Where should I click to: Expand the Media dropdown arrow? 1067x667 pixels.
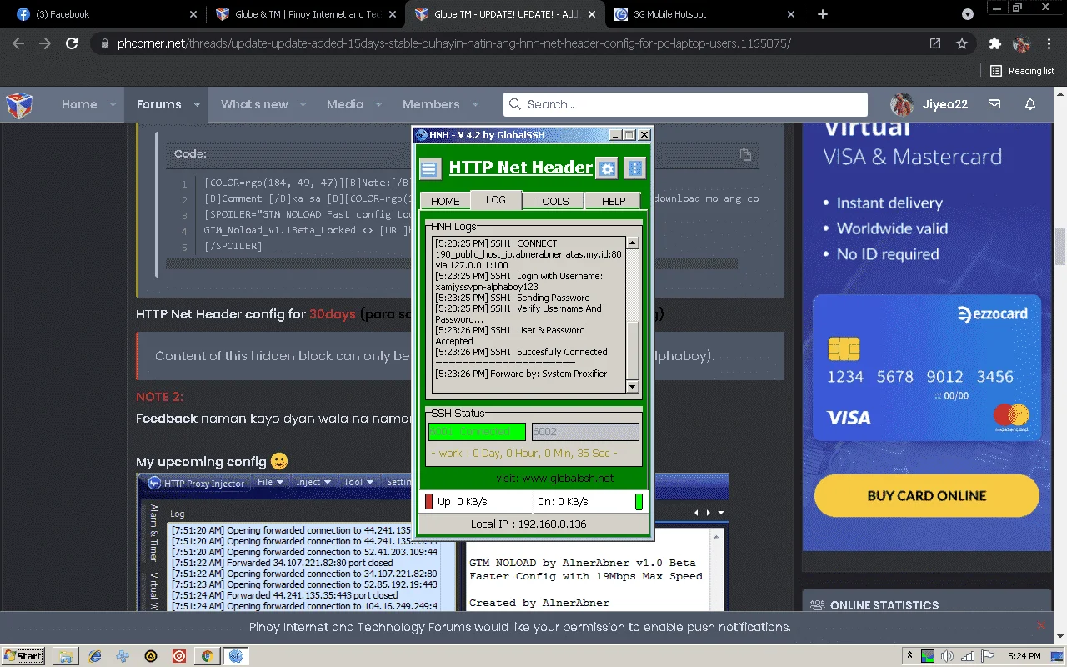[378, 105]
